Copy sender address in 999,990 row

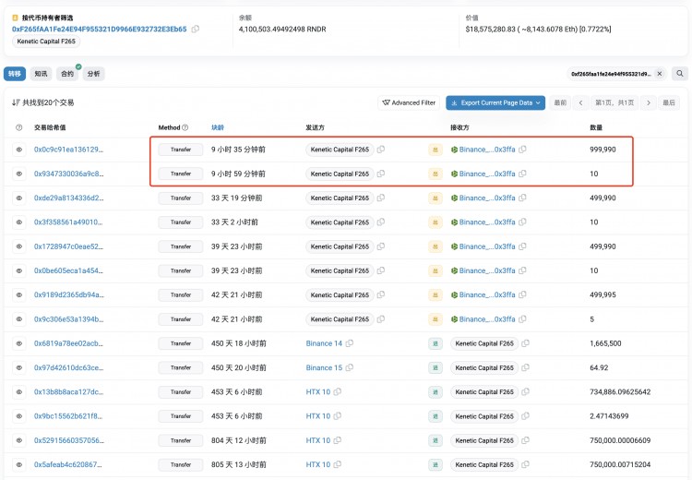[x=381, y=150]
